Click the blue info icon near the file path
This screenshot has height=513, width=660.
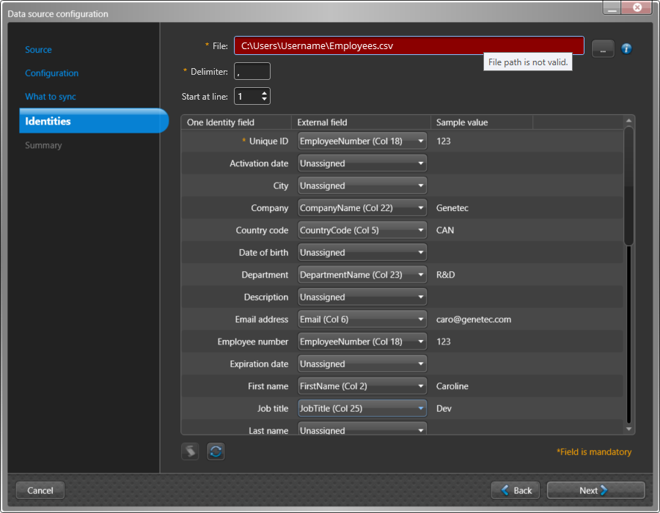(x=626, y=48)
